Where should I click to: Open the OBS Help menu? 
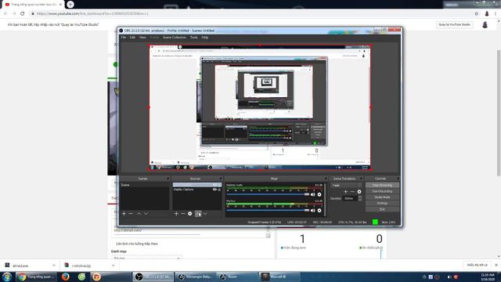pyautogui.click(x=205, y=38)
